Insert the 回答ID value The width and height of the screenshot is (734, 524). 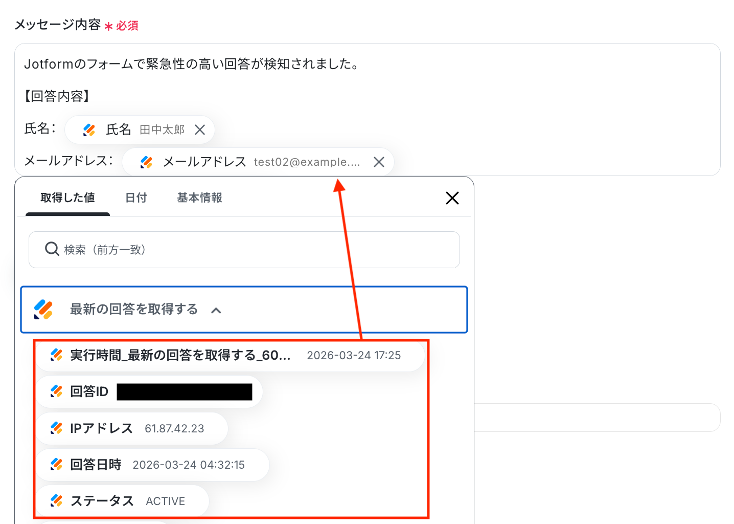click(150, 391)
